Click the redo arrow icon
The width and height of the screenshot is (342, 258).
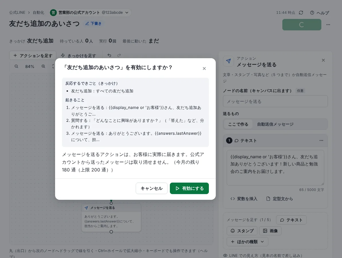(x=119, y=55)
